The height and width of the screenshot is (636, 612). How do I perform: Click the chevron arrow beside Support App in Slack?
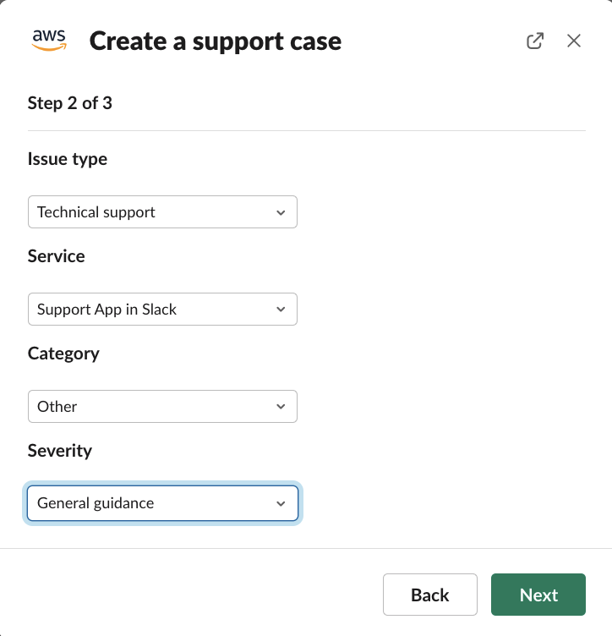point(281,310)
